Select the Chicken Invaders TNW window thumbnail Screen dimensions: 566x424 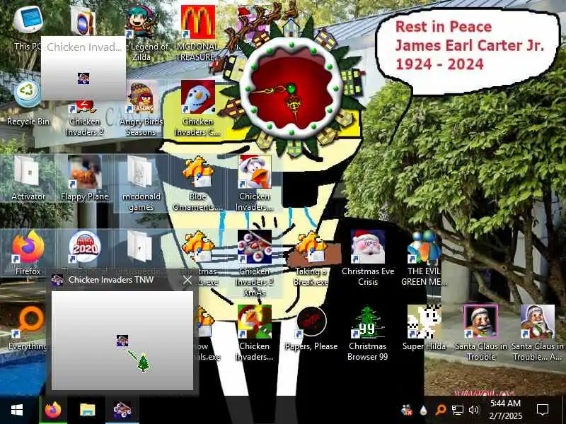[x=122, y=341]
